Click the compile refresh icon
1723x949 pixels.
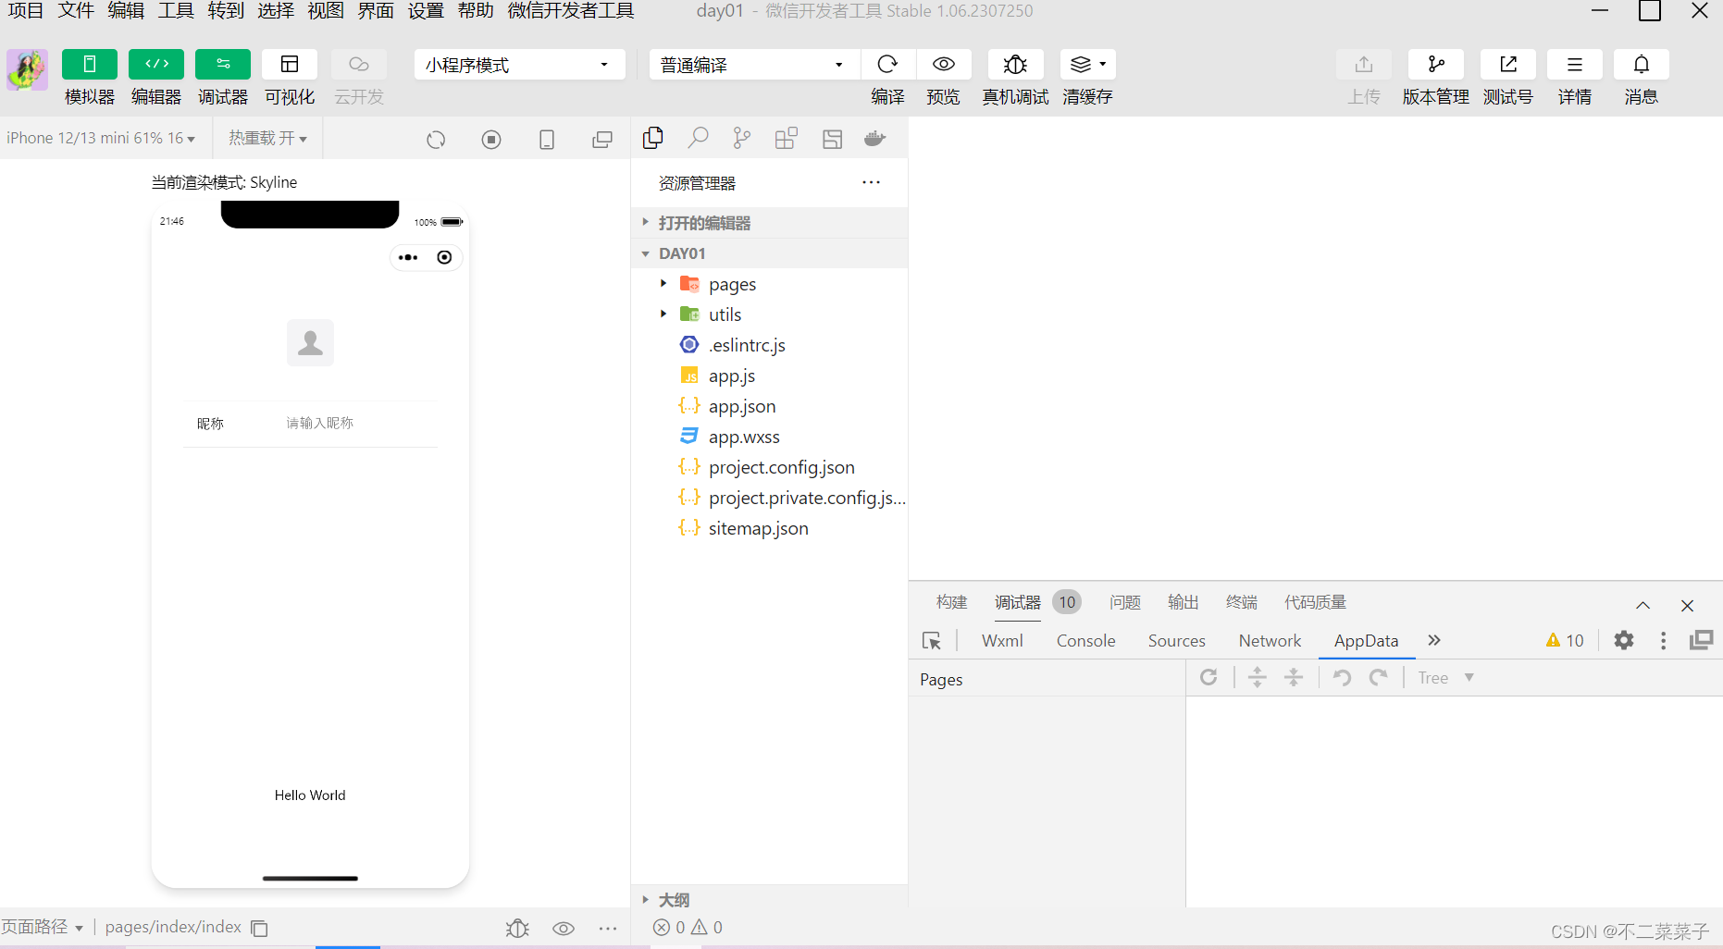[x=887, y=65]
